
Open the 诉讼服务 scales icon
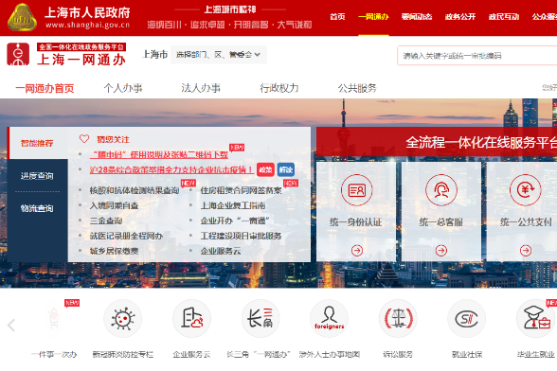[398, 318]
